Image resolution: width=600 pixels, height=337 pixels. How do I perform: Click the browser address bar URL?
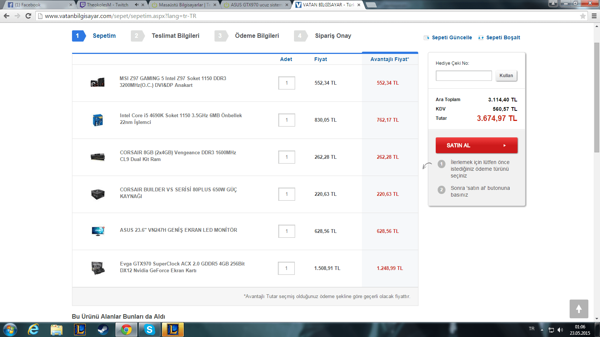coord(120,16)
